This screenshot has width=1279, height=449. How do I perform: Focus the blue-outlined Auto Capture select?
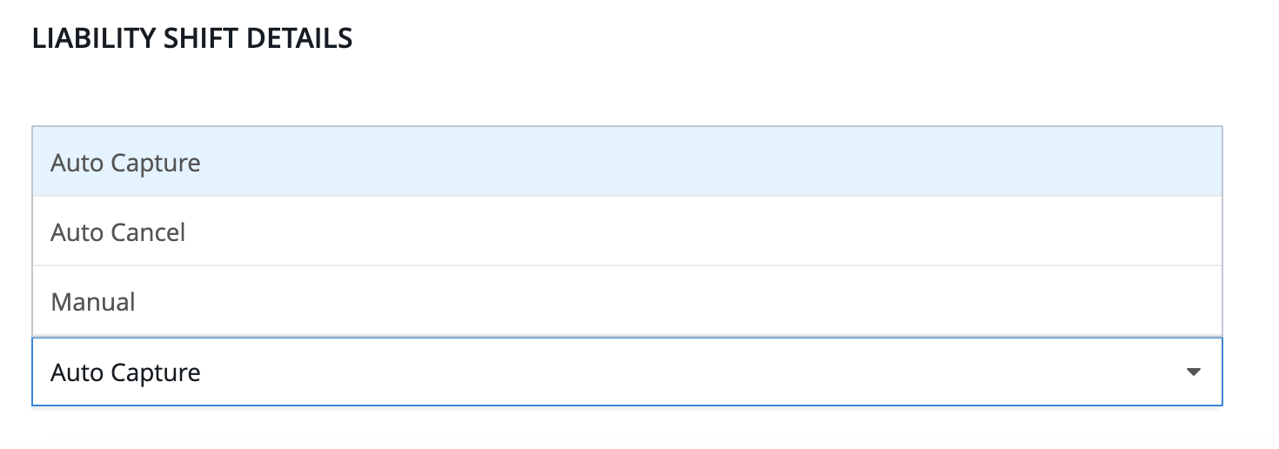[x=626, y=372]
